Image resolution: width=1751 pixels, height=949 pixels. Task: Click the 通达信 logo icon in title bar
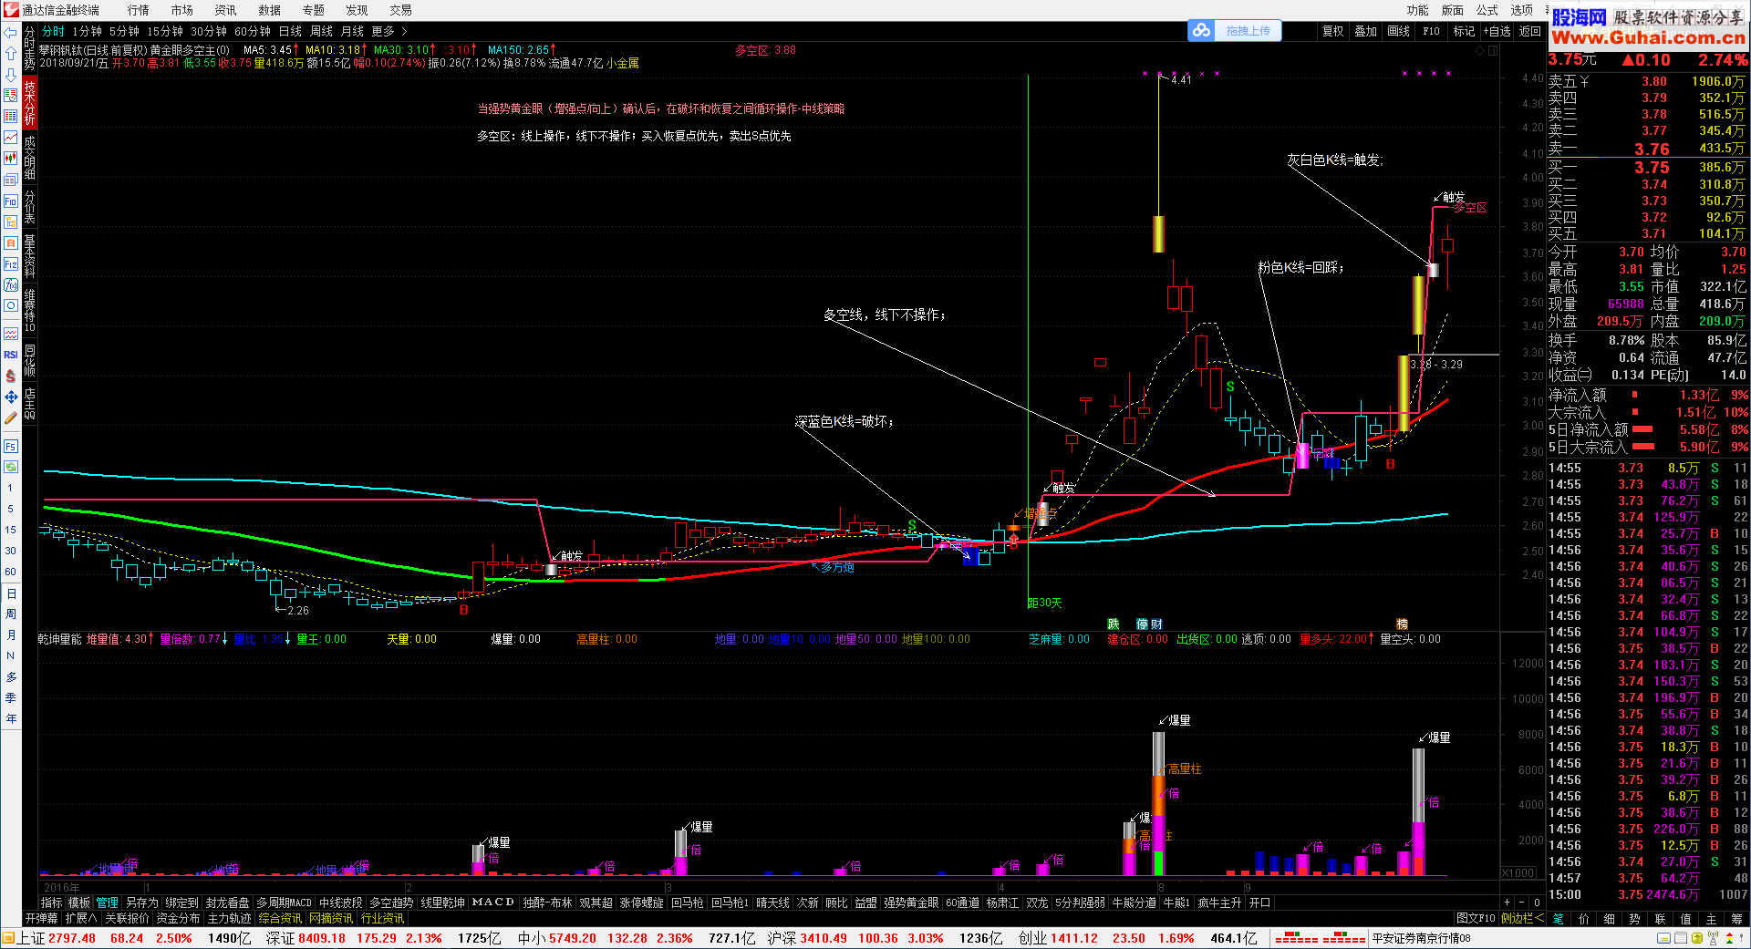(x=11, y=10)
